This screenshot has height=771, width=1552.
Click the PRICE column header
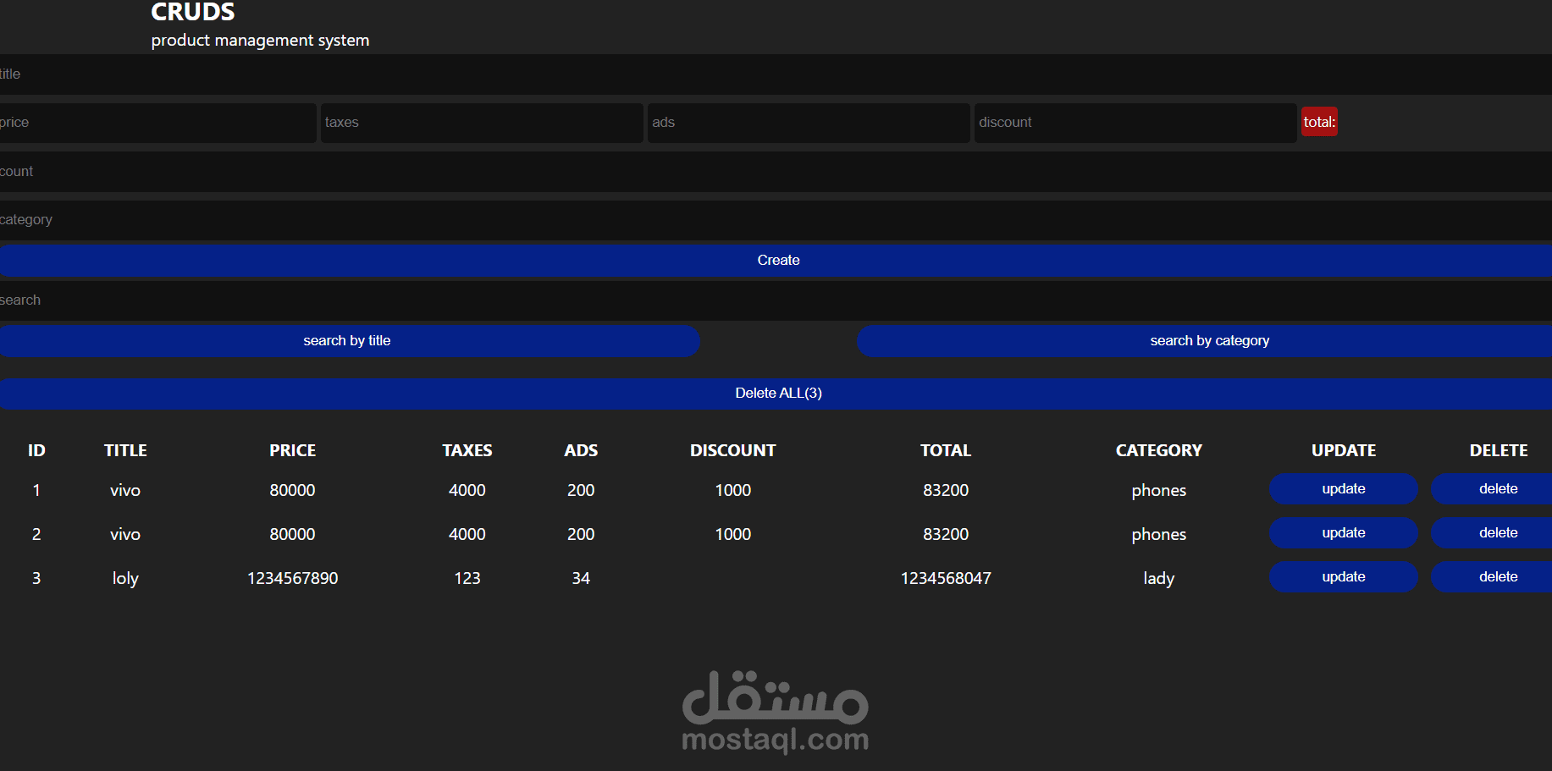coord(293,450)
